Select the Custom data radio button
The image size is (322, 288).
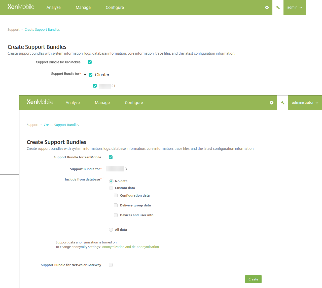[111, 188]
